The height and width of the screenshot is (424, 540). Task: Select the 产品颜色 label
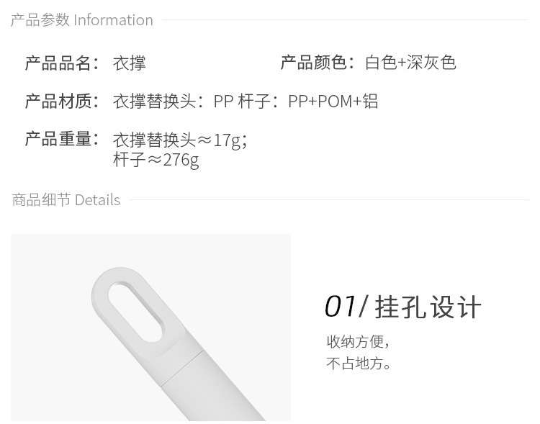click(317, 63)
